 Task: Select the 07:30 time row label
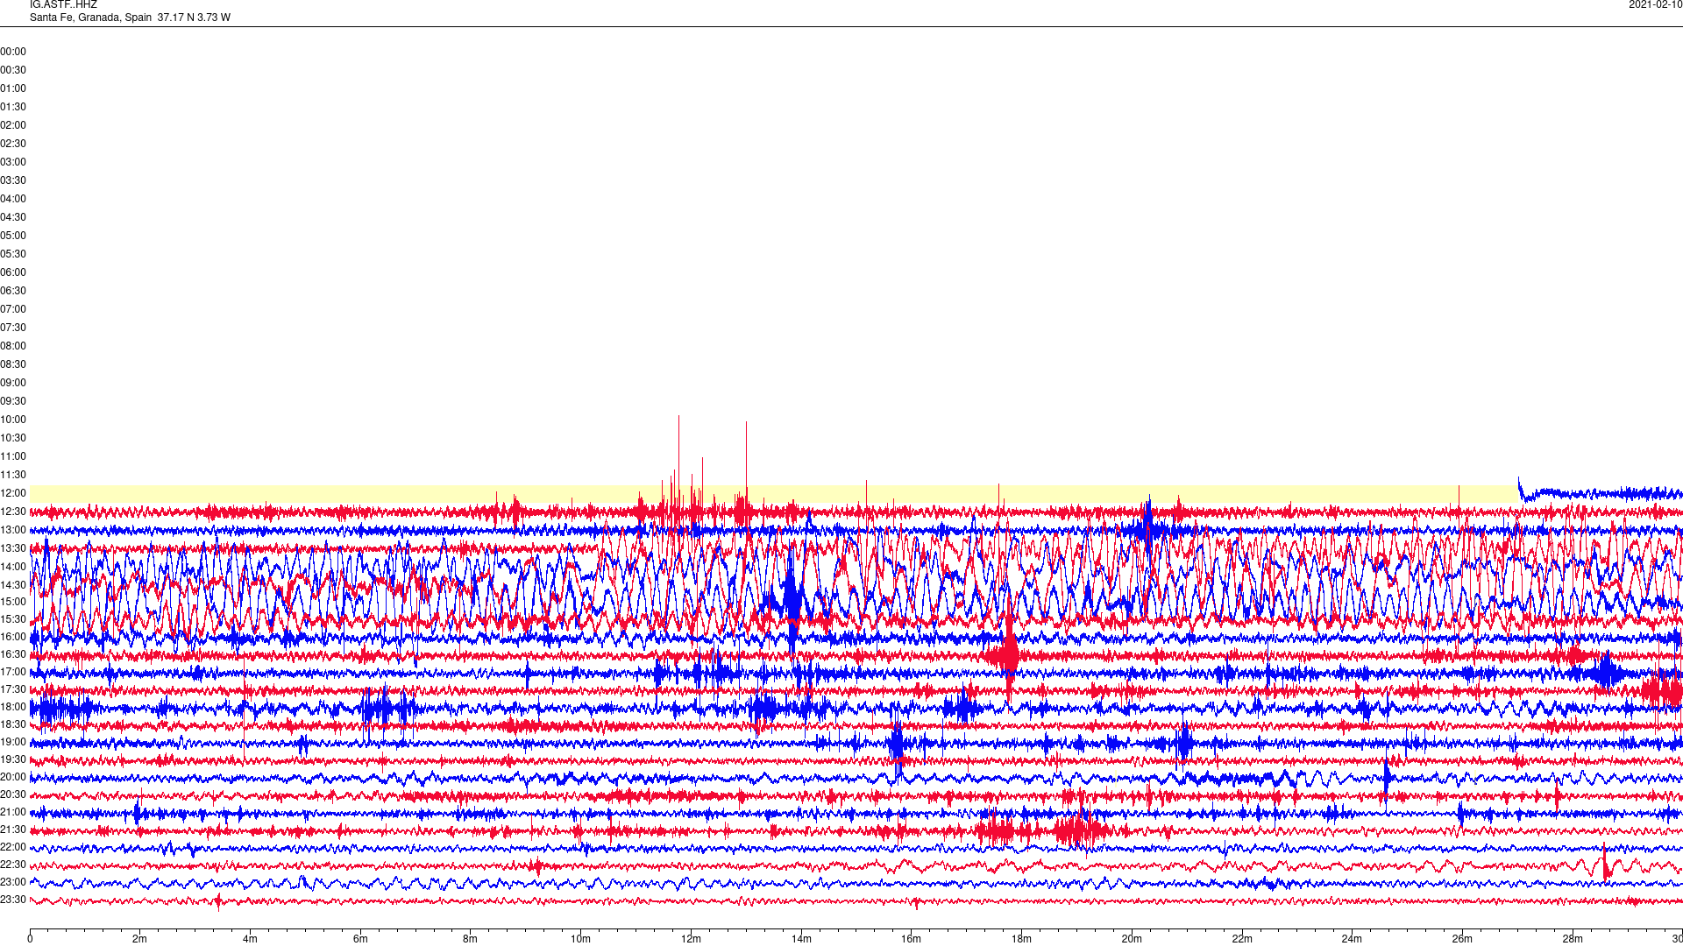pos(13,328)
